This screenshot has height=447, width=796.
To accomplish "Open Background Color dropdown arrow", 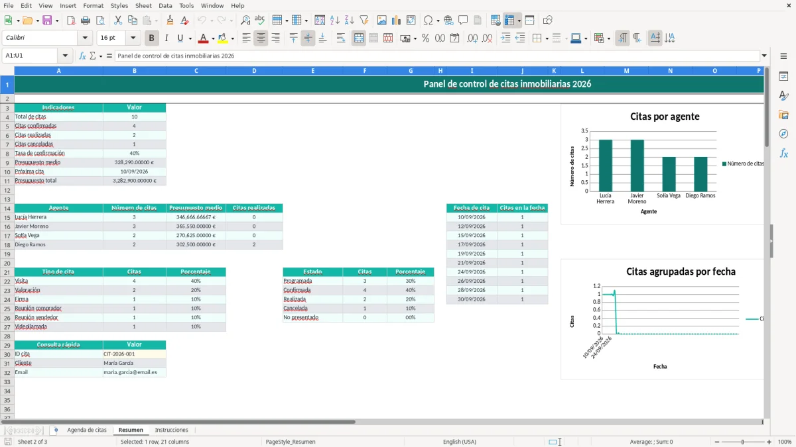I will coord(233,38).
